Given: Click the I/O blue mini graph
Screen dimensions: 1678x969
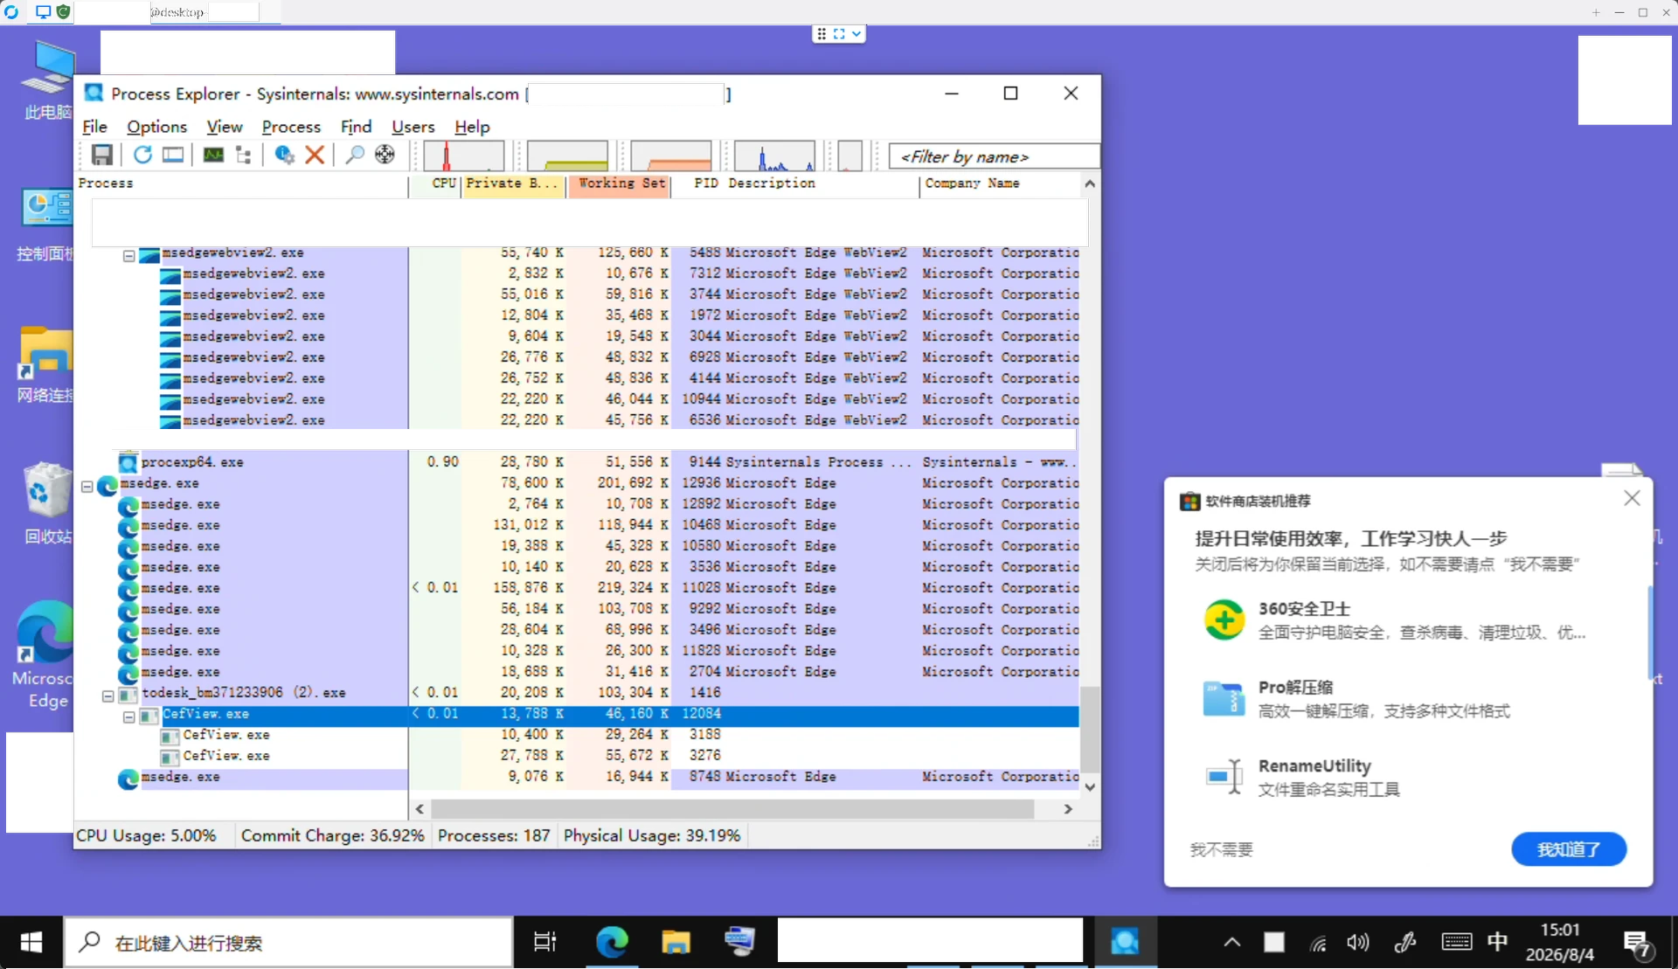Looking at the screenshot, I should pos(774,156).
